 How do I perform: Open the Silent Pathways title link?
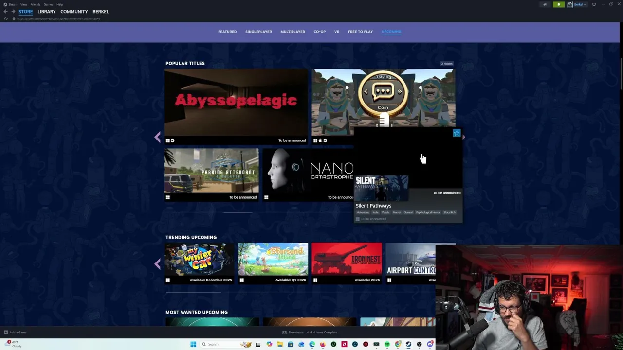(x=373, y=206)
